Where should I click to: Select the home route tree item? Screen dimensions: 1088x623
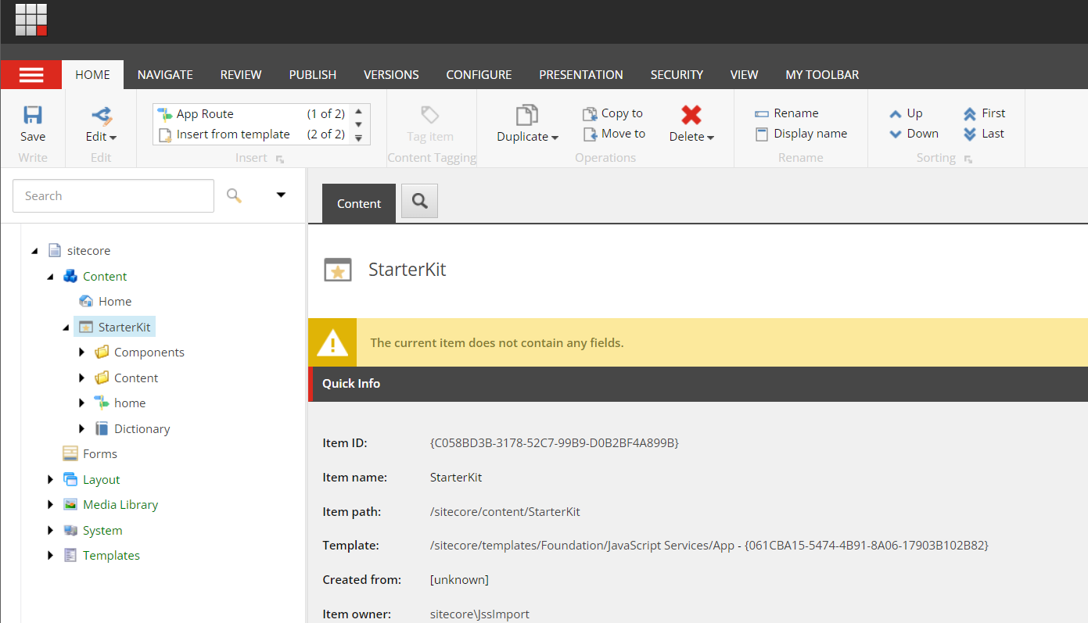[130, 403]
